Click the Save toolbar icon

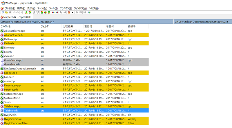tap(10, 12)
